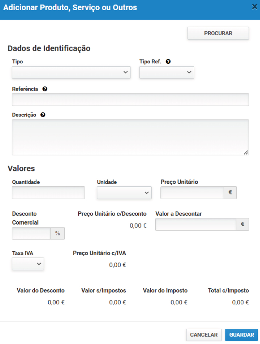This screenshot has width=260, height=344.
Task: Click the help icon next to Descrição
Action: [x=43, y=115]
